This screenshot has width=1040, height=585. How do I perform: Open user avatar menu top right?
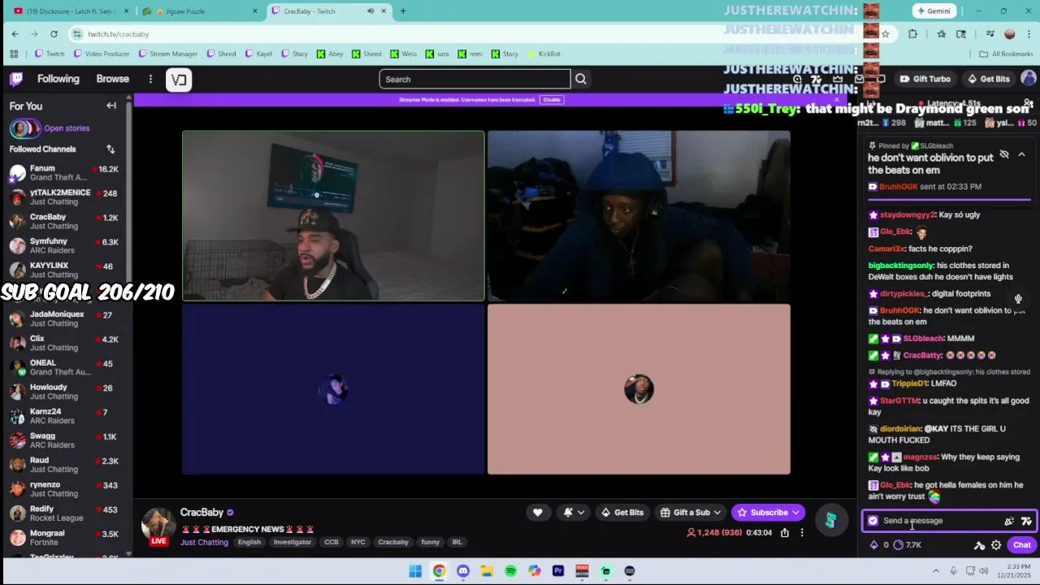pos(1029,79)
